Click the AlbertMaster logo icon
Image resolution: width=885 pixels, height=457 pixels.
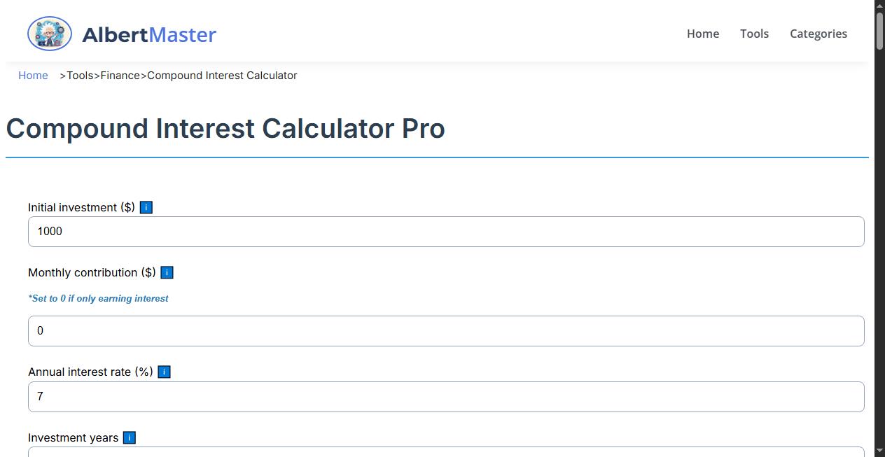pos(49,33)
